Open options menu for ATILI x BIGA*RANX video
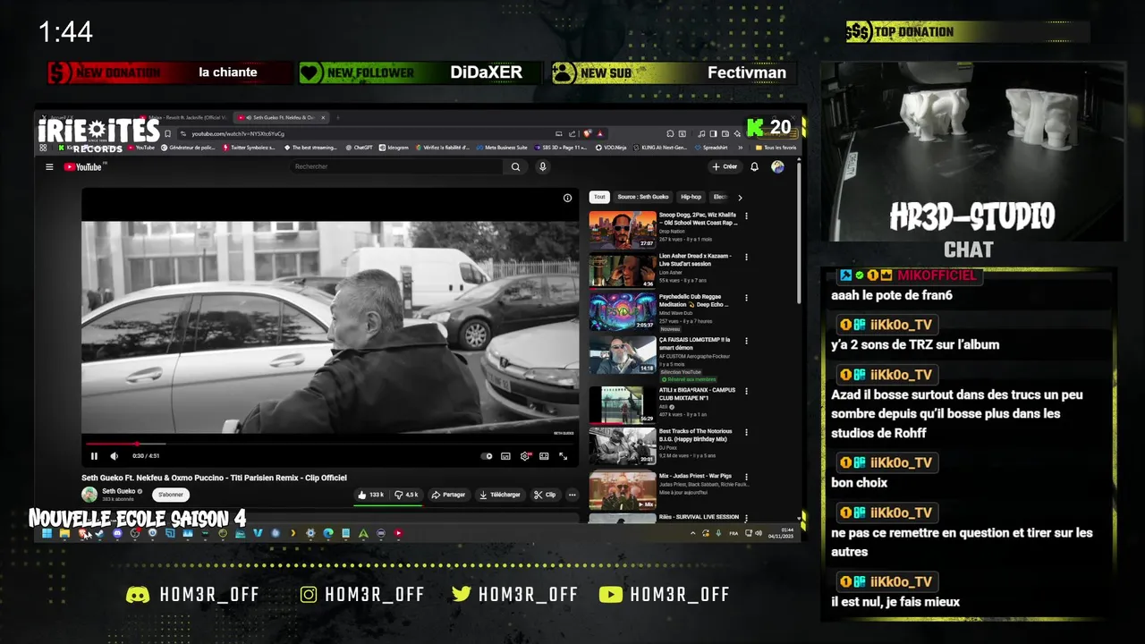This screenshot has width=1145, height=644. coord(747,392)
